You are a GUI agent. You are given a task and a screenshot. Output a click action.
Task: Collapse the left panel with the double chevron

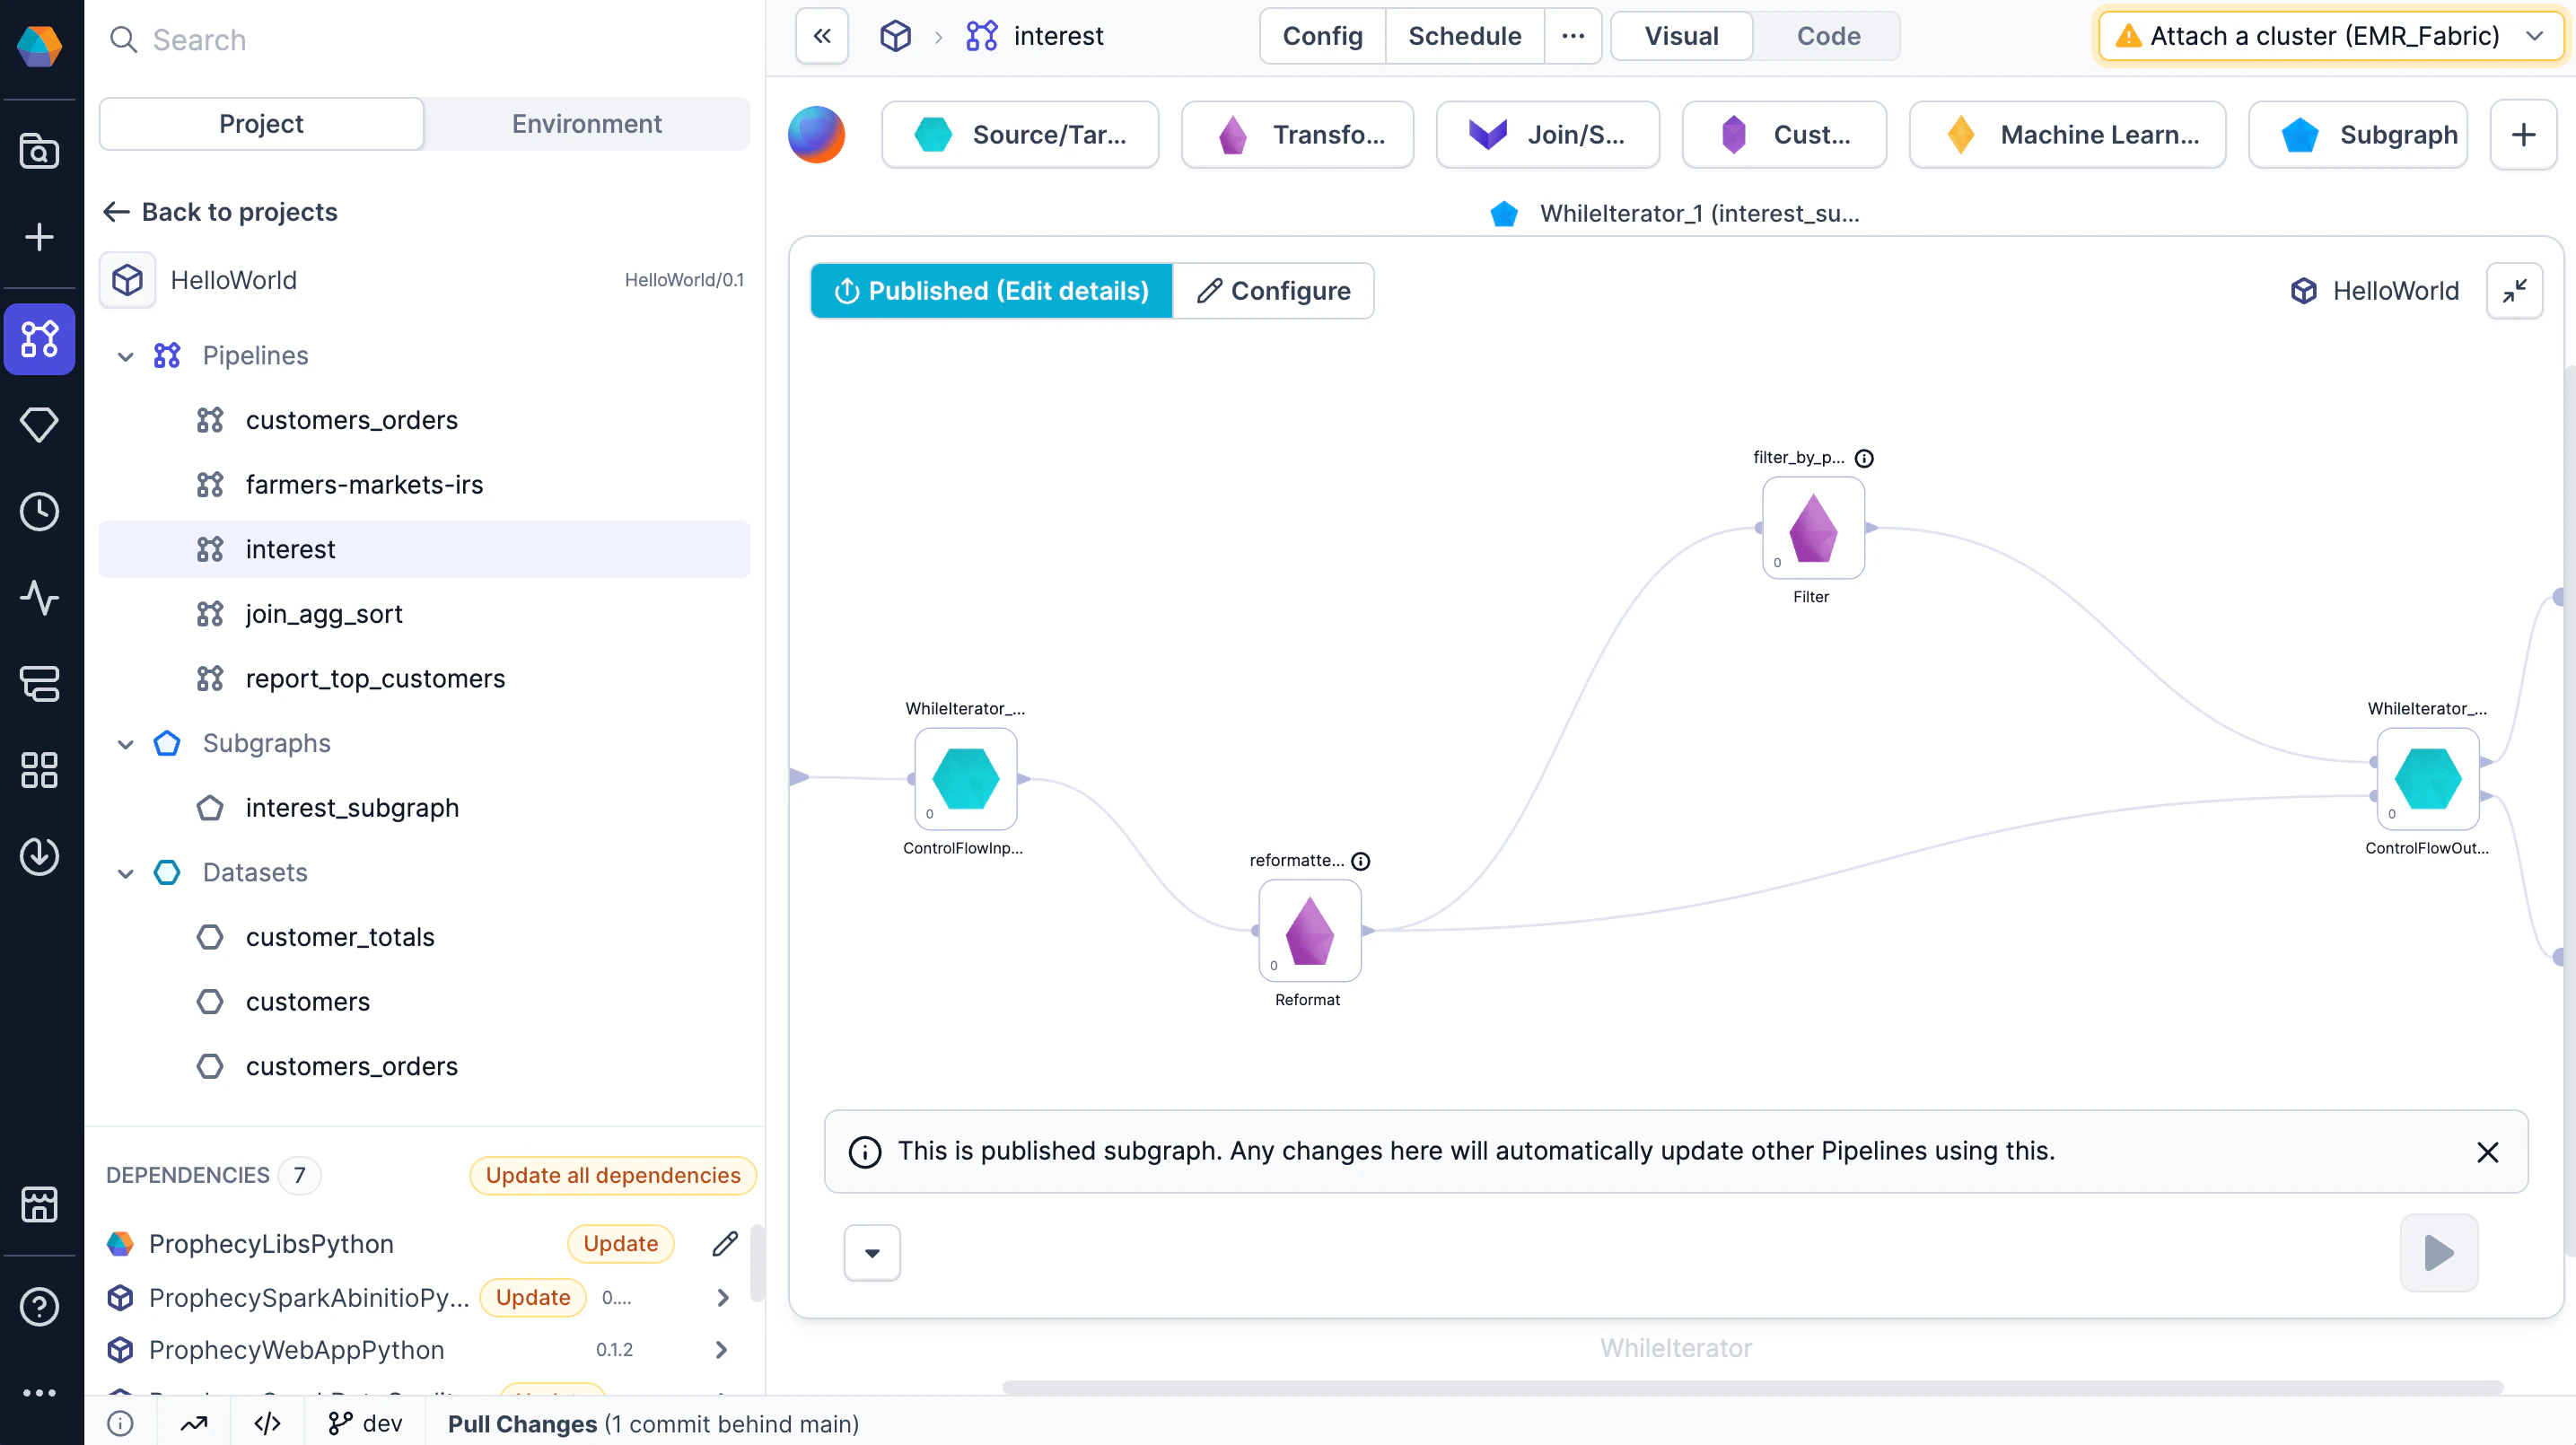click(x=822, y=36)
